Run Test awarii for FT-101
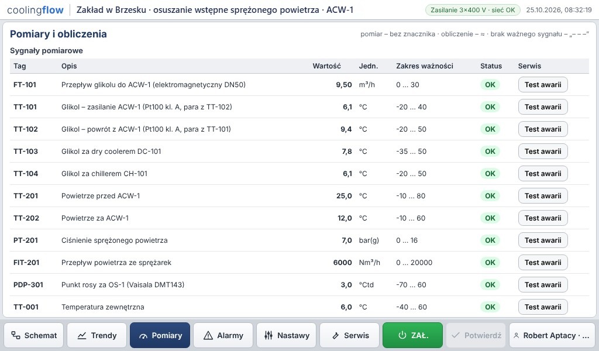 click(x=543, y=85)
